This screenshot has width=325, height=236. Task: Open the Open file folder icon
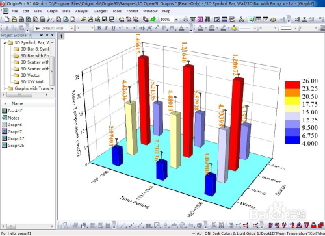pos(83,20)
